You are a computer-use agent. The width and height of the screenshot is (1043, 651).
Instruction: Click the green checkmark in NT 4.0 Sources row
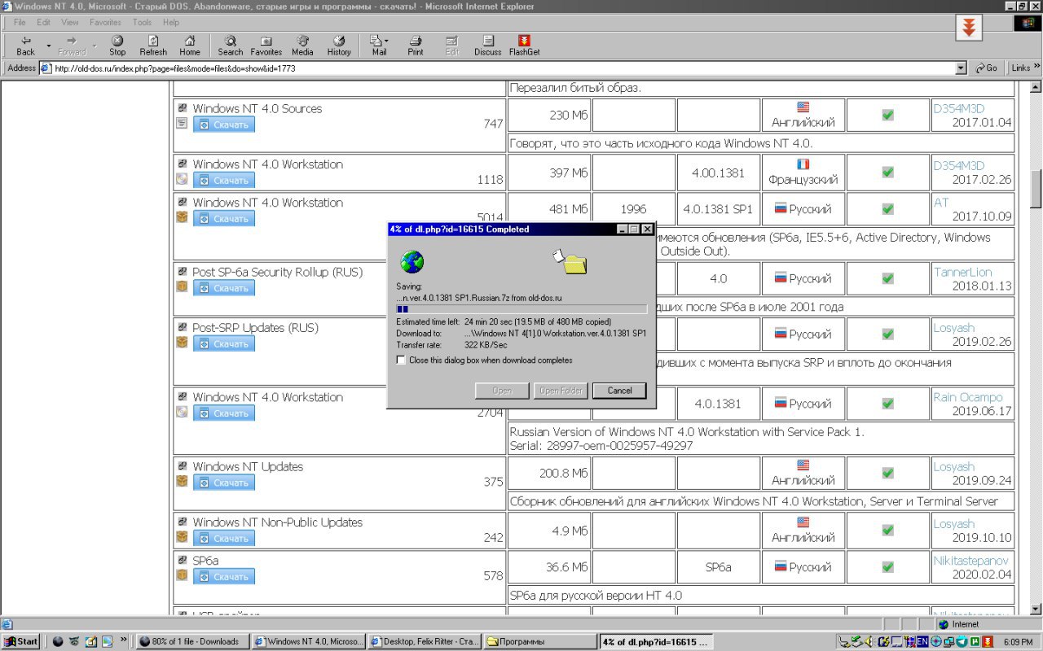pyautogui.click(x=888, y=115)
